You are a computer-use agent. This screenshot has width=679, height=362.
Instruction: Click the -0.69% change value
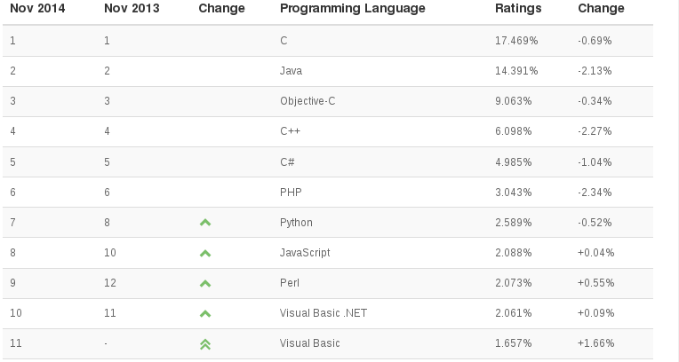[595, 41]
